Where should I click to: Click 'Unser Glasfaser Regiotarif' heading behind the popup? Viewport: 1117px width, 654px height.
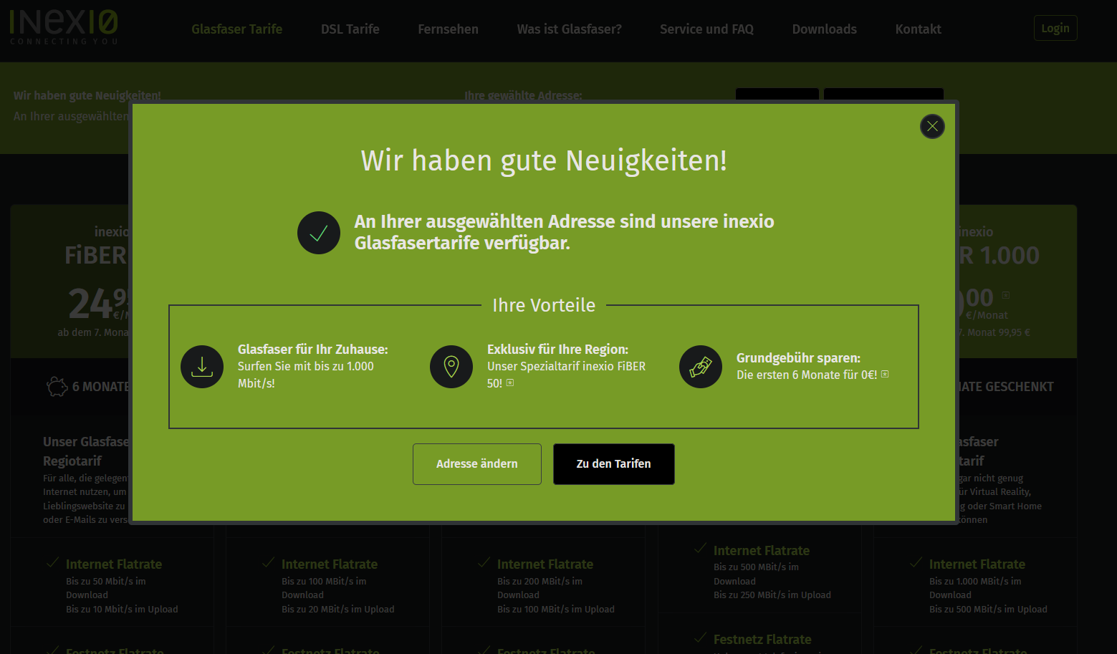[x=86, y=451]
